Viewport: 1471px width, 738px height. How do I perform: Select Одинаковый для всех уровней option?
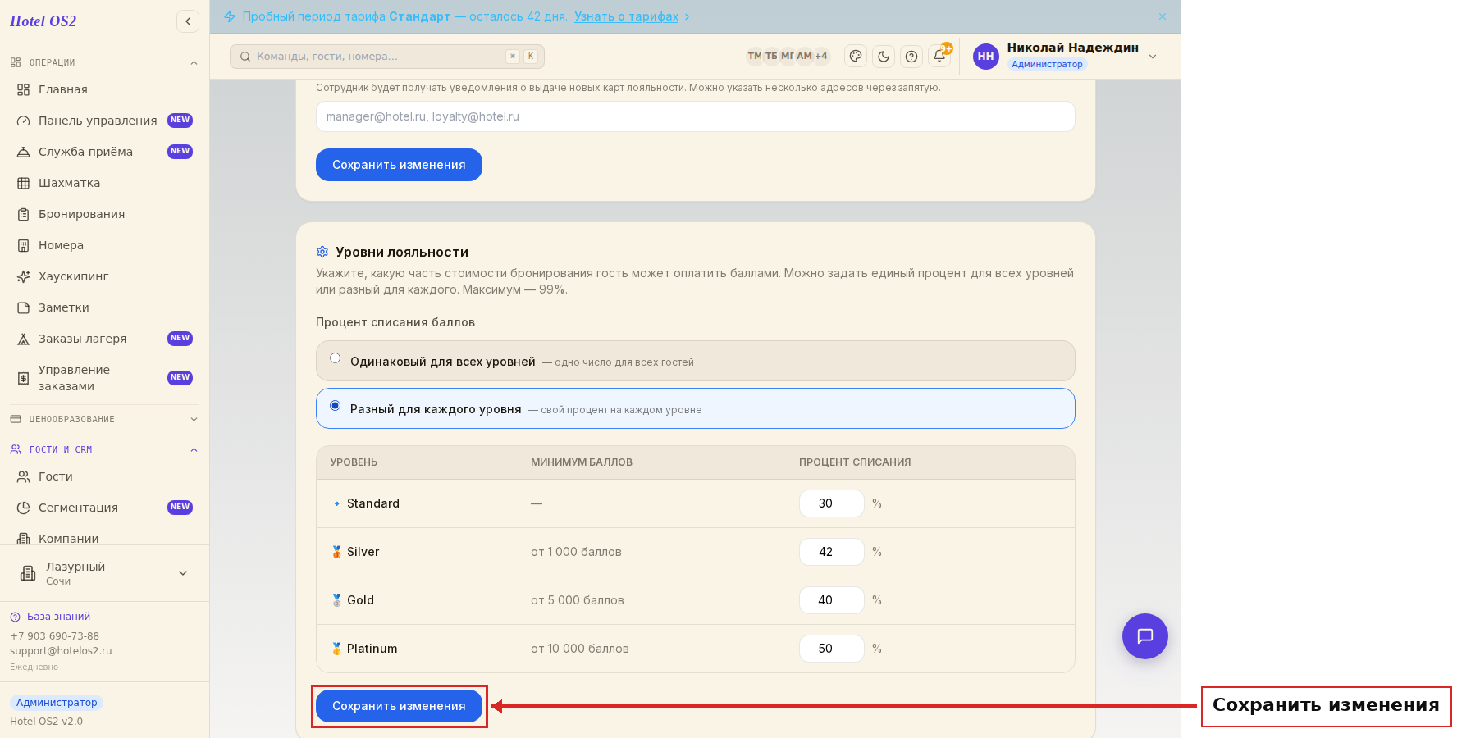[695, 361]
